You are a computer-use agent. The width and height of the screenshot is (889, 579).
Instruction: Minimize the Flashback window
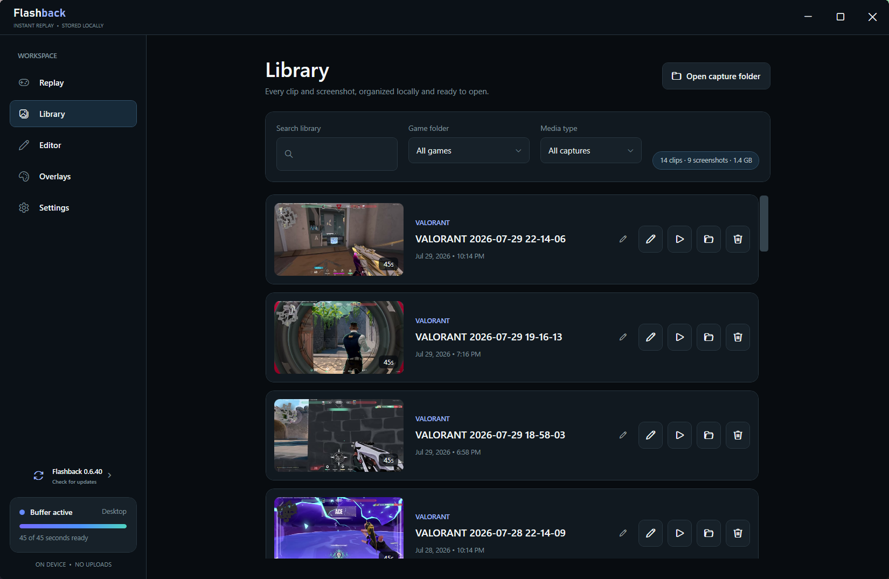point(808,17)
